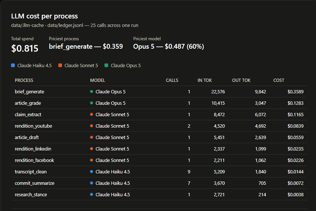Click the green model dot in brief_generate row
The width and height of the screenshot is (316, 211).
pyautogui.click(x=92, y=91)
